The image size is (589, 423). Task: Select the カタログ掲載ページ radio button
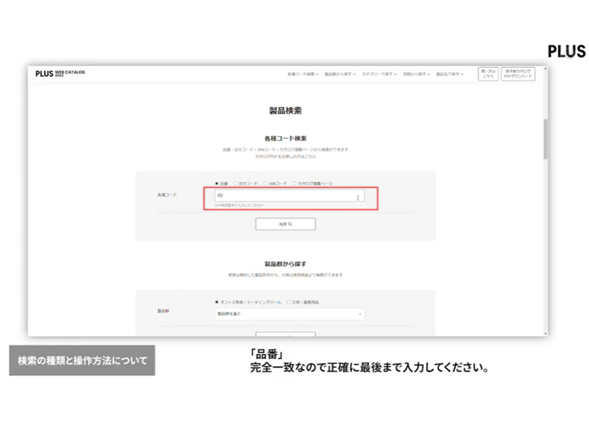coord(294,183)
